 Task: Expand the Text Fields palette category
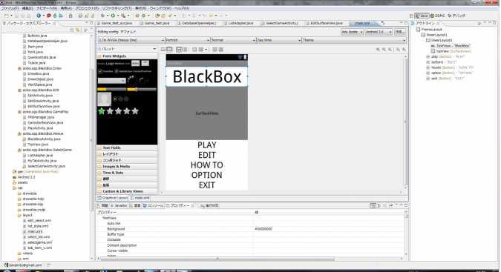pyautogui.click(x=127, y=148)
